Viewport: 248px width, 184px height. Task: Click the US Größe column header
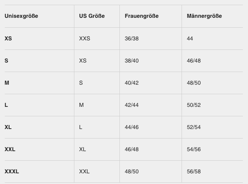[92, 16]
